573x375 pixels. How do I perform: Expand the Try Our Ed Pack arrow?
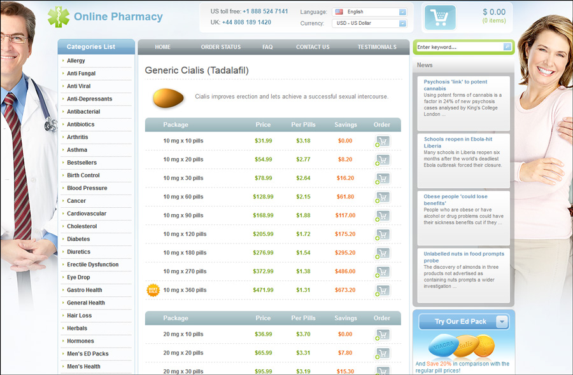pyautogui.click(x=502, y=322)
